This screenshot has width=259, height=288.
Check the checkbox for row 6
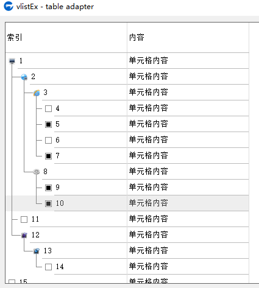[48, 140]
